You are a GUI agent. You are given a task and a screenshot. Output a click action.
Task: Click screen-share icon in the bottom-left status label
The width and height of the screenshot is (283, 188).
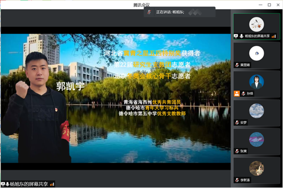coord(3,184)
